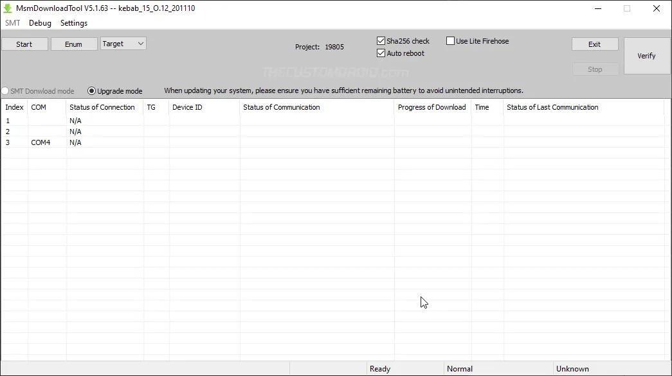Click the Enum button
672x376 pixels.
[x=73, y=44]
